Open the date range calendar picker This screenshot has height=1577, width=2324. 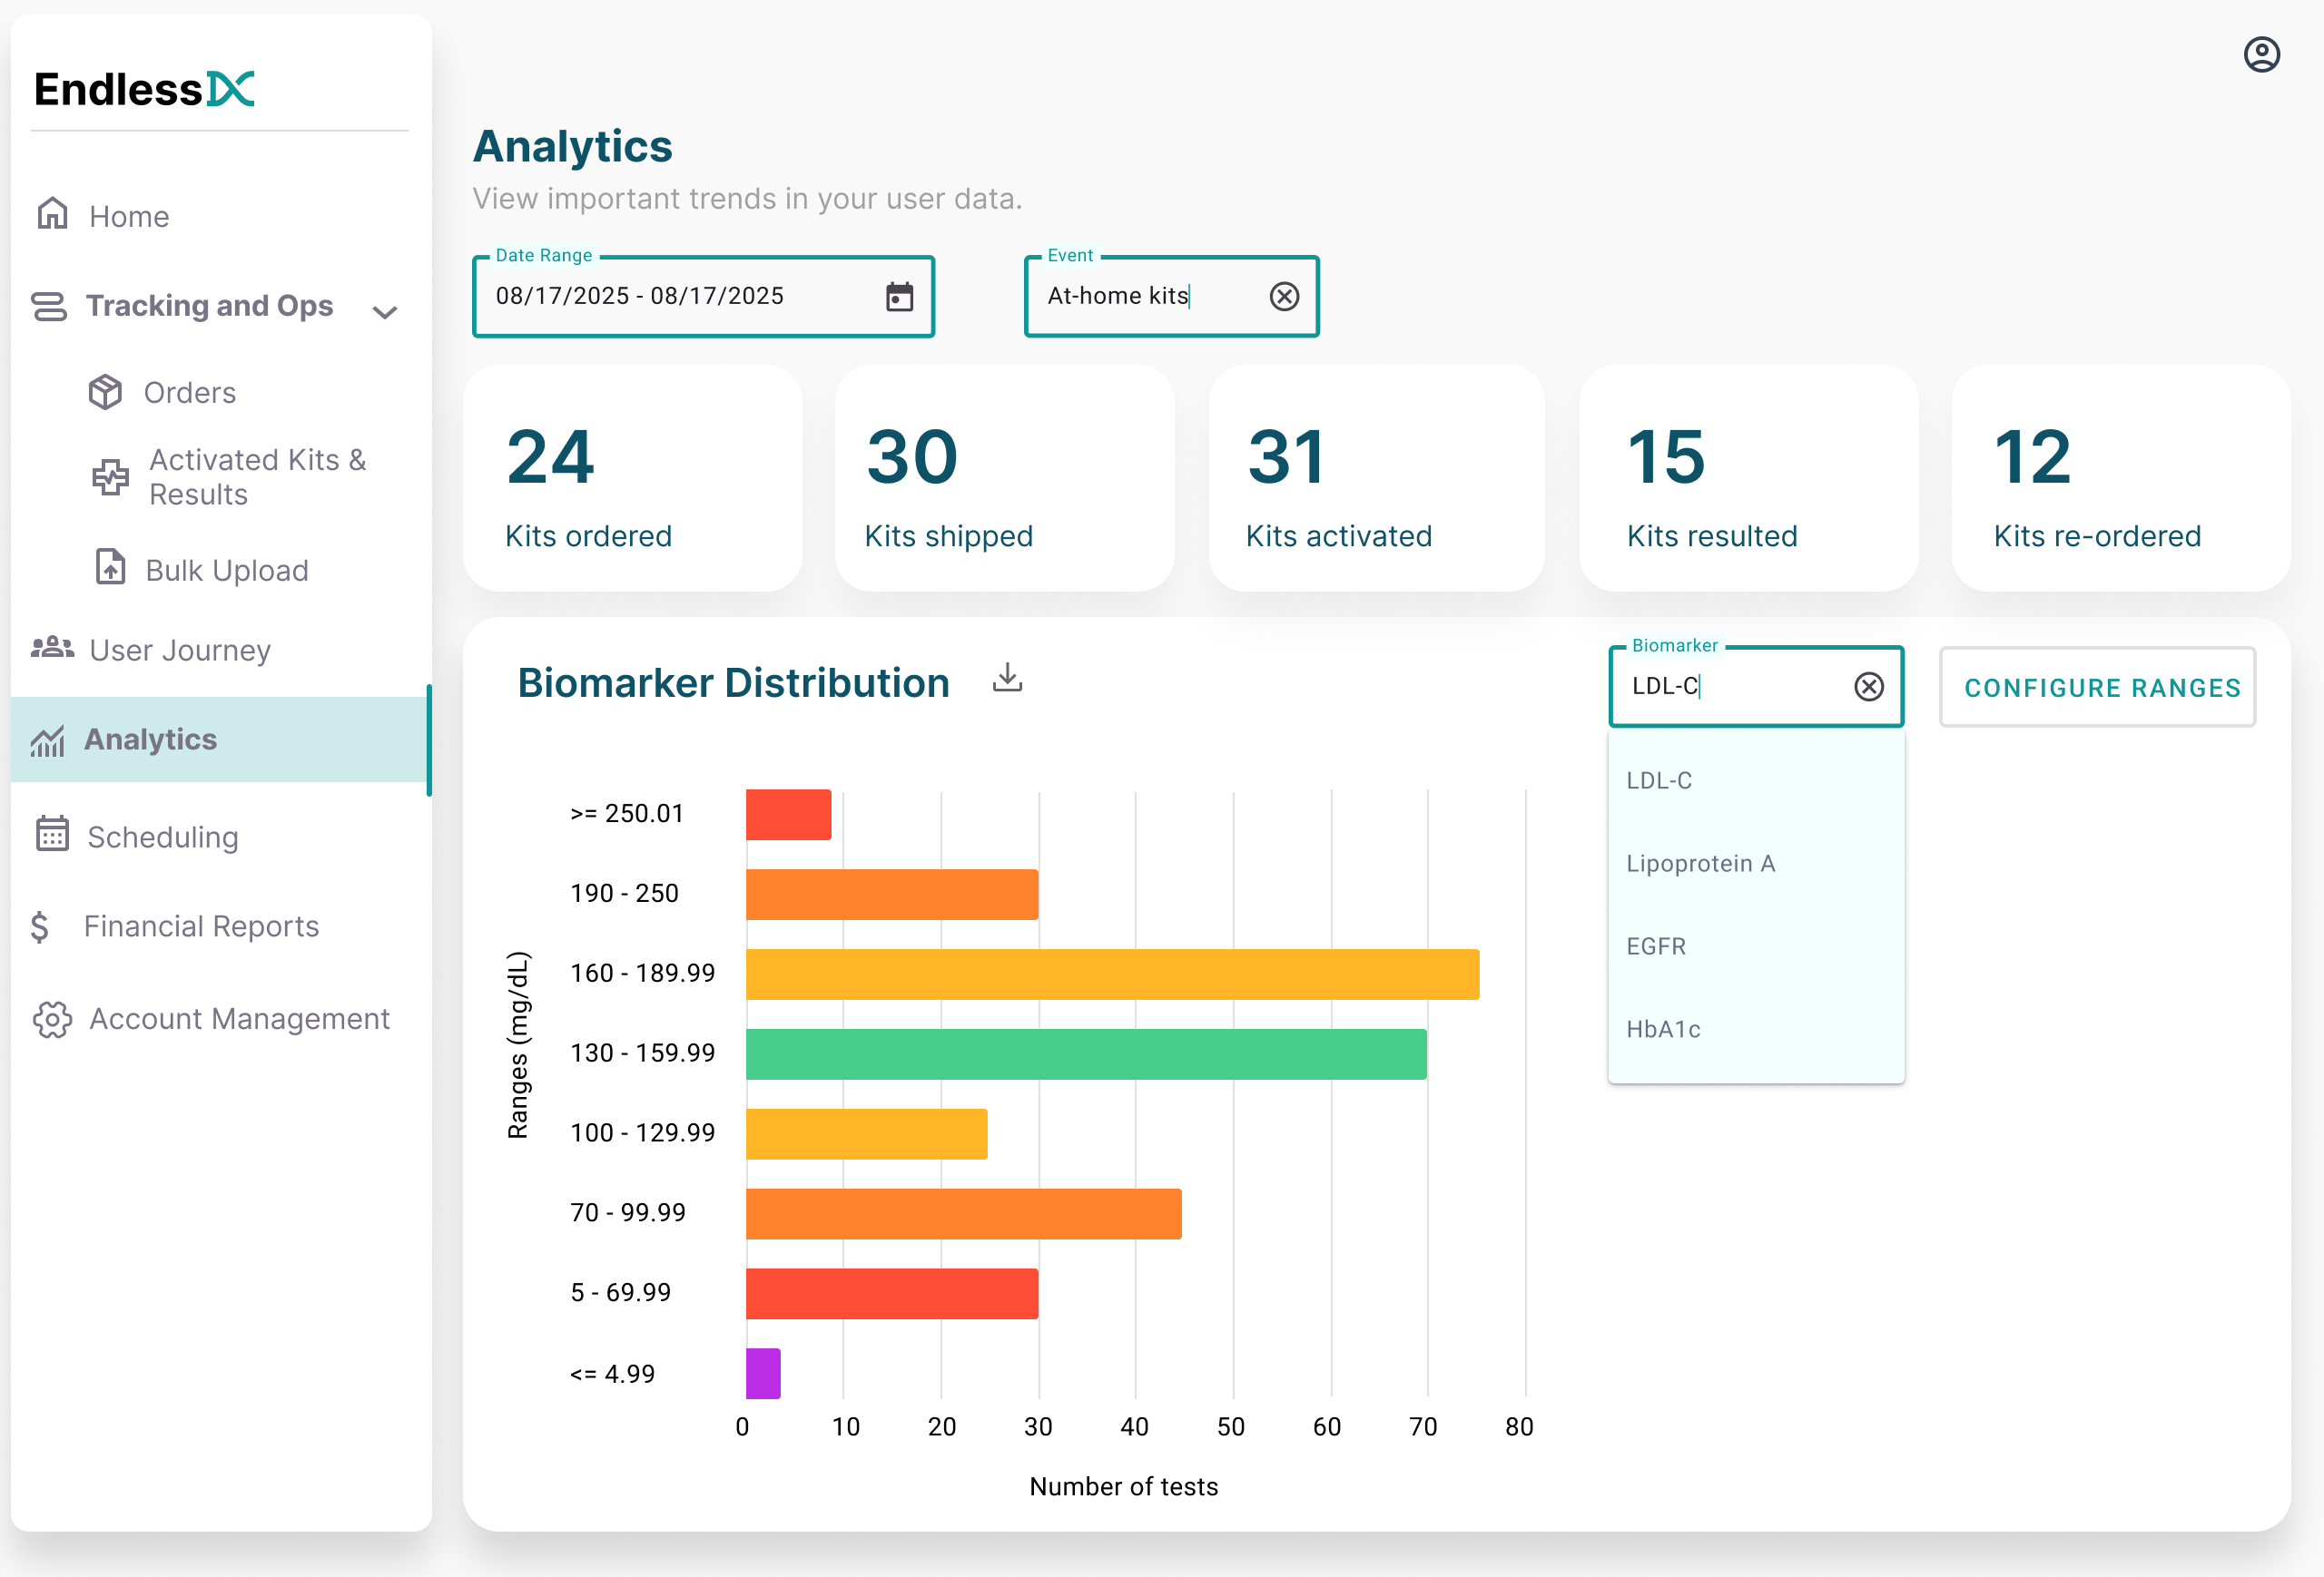tap(899, 297)
